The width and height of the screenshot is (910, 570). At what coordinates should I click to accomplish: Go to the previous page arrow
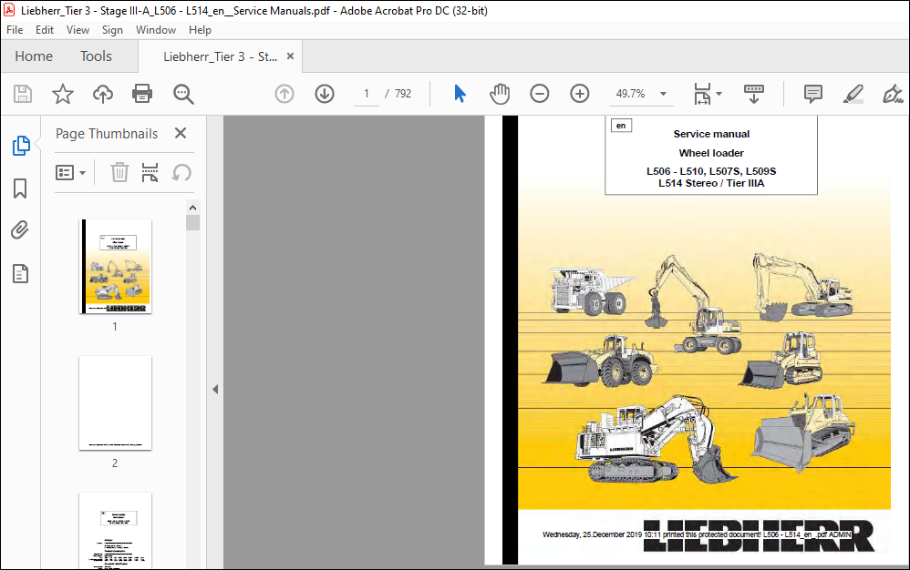pos(284,94)
